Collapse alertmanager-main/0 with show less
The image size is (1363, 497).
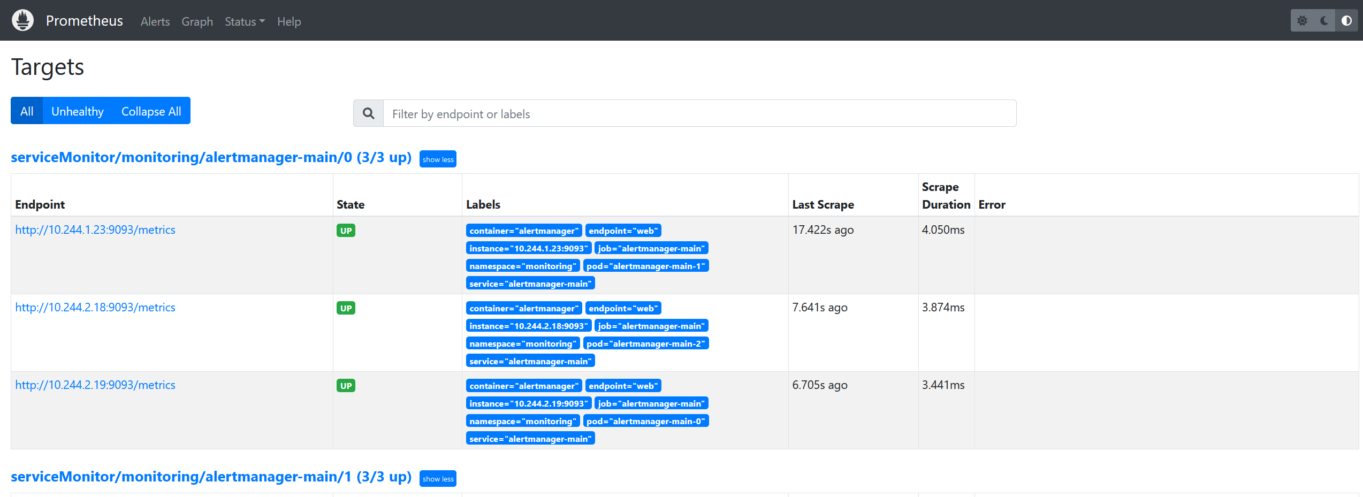click(x=438, y=159)
